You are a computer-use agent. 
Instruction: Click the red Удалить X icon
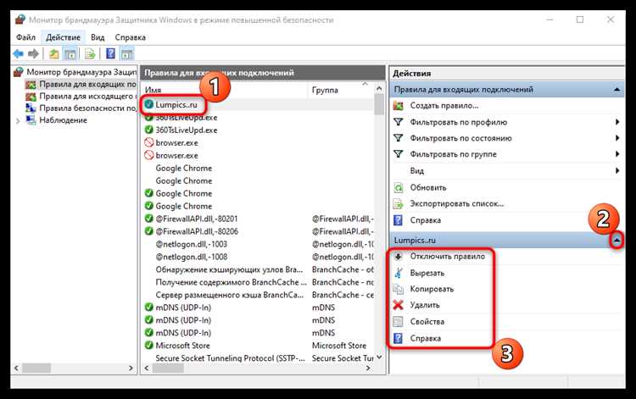pyautogui.click(x=399, y=305)
